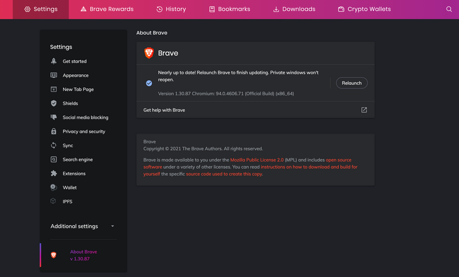The height and width of the screenshot is (277, 459).
Task: Open external link icon for Brave help
Action: [x=364, y=110]
